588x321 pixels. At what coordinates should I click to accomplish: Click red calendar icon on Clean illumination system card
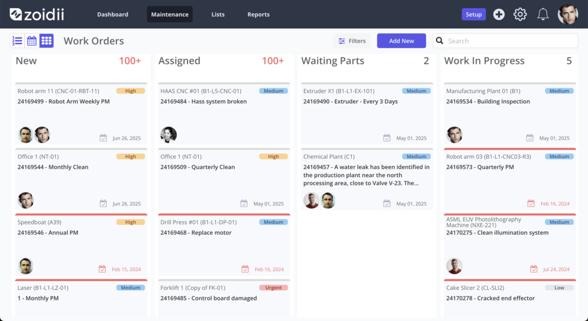(534, 269)
